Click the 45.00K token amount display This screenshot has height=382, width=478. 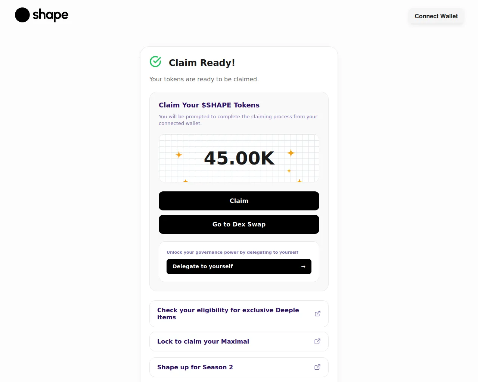(239, 158)
